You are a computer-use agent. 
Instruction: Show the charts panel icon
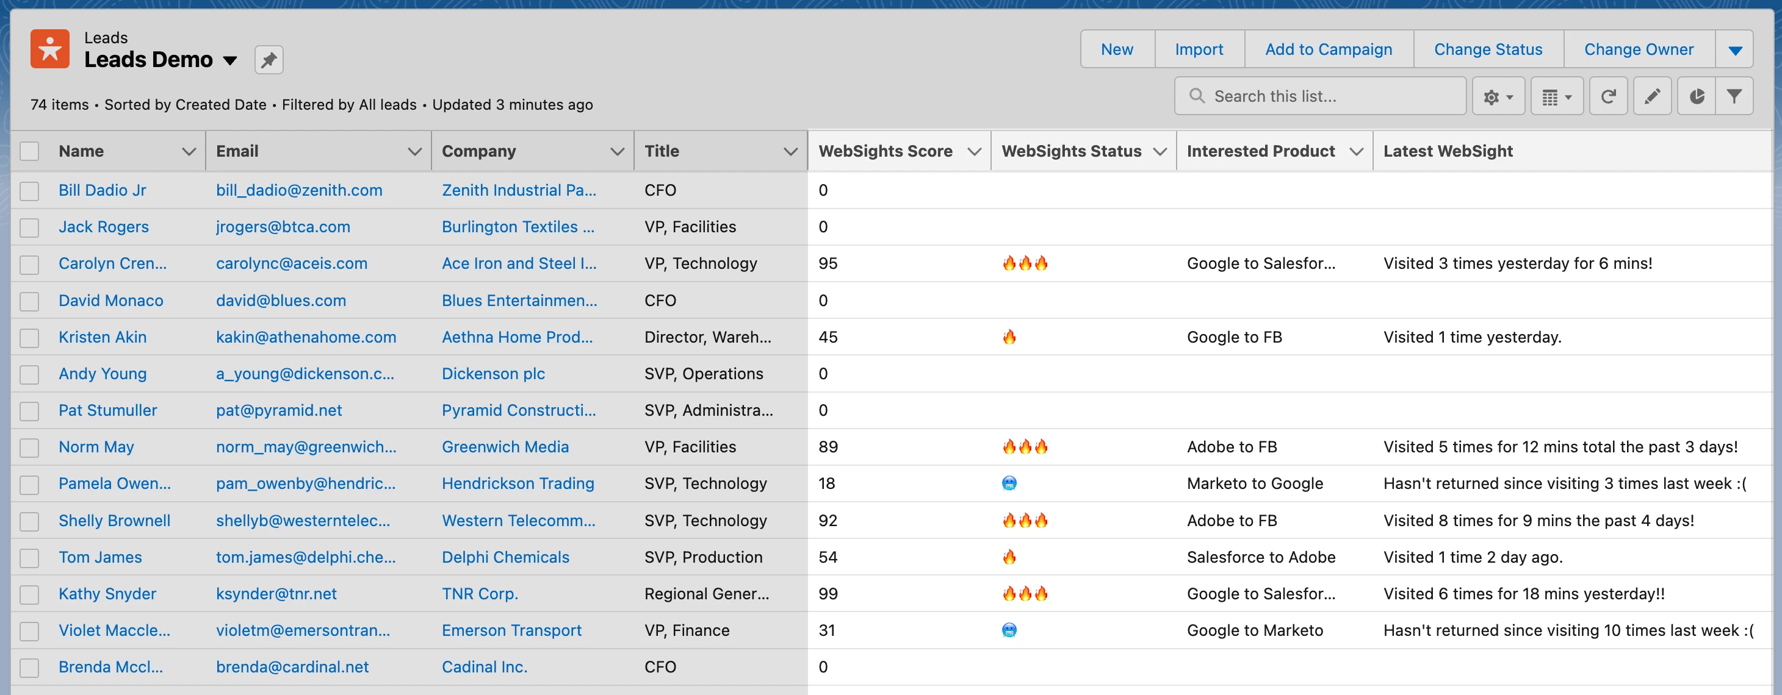tap(1696, 97)
